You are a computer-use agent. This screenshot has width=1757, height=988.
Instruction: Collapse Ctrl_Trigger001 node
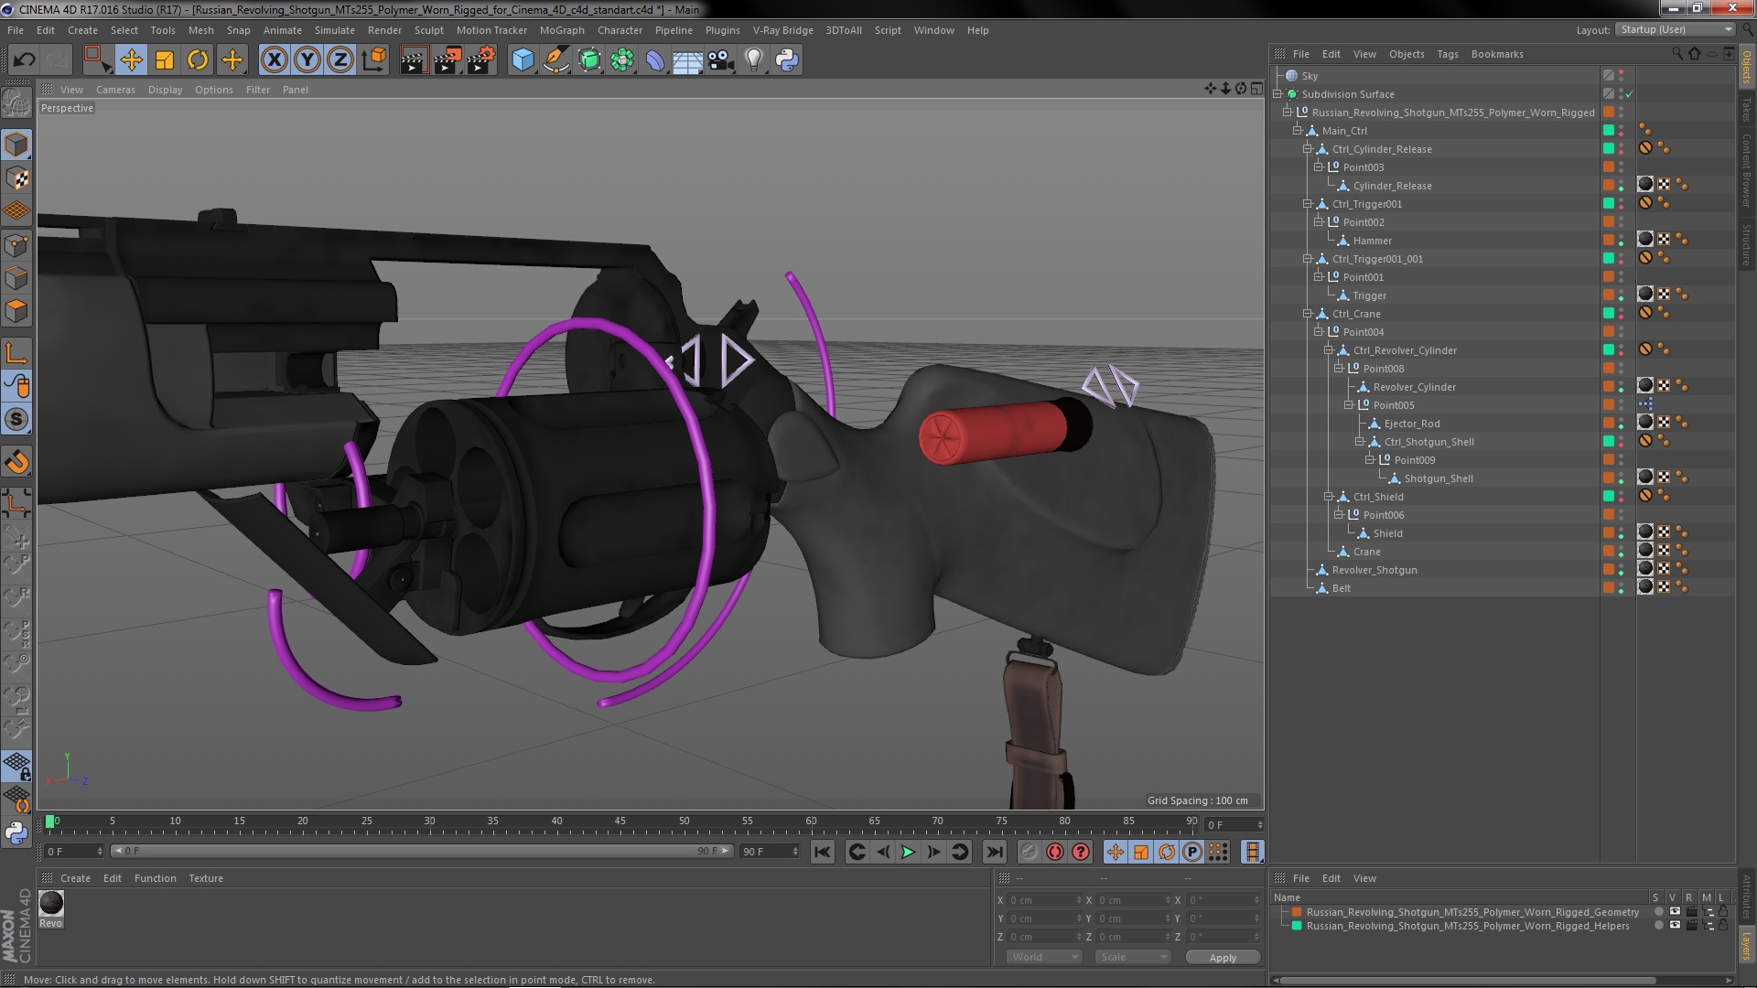[1308, 204]
